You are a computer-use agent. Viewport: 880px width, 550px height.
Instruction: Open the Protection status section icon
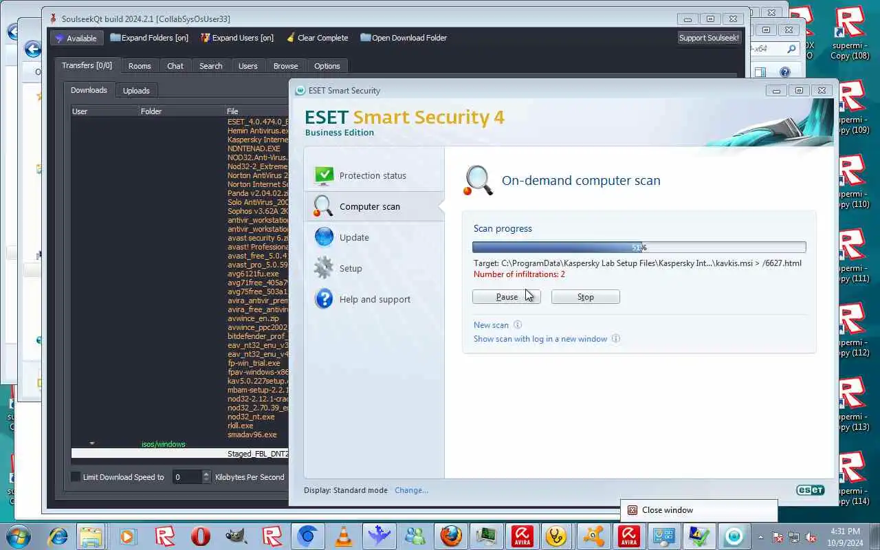point(324,175)
